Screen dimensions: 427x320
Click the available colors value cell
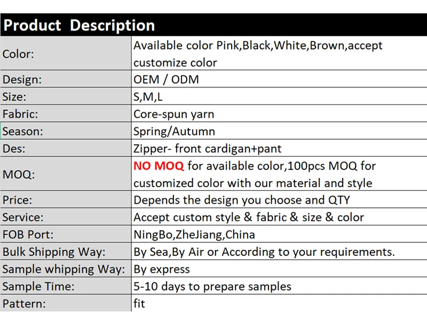coord(279,54)
